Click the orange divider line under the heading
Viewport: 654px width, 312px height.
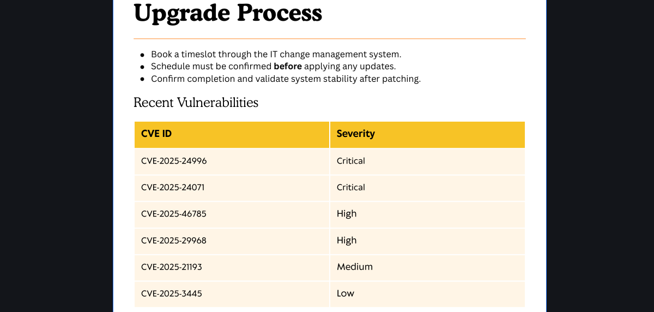(x=329, y=39)
